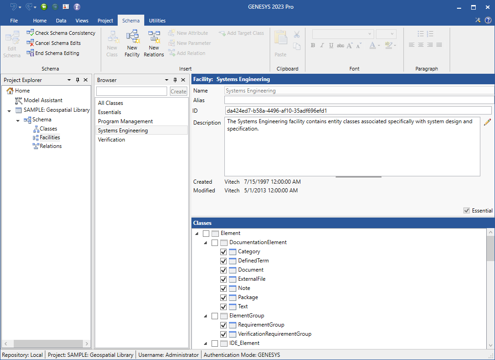Select All Classes in Browser list
The image size is (495, 360).
142,103
